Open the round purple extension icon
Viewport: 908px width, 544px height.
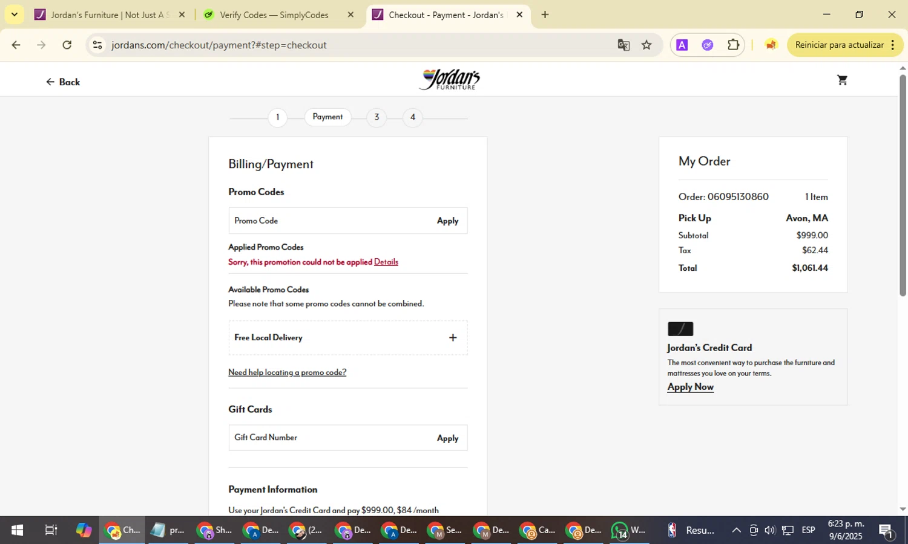pos(708,45)
